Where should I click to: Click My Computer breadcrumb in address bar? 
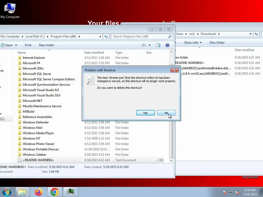tap(10, 36)
